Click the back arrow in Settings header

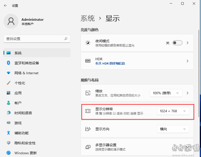click(x=6, y=5)
